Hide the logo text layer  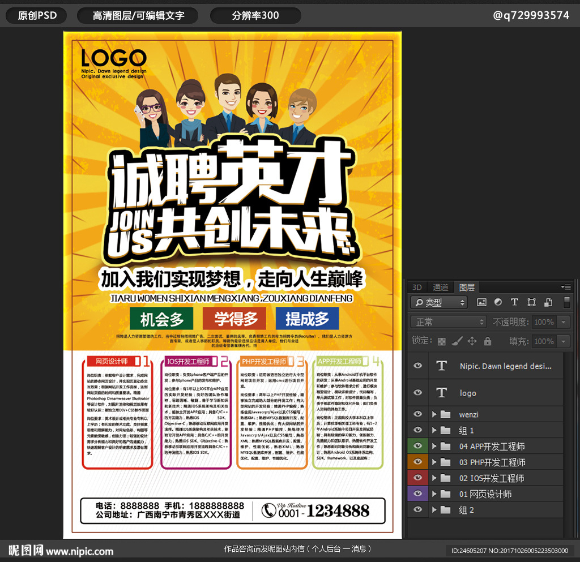[x=418, y=393]
